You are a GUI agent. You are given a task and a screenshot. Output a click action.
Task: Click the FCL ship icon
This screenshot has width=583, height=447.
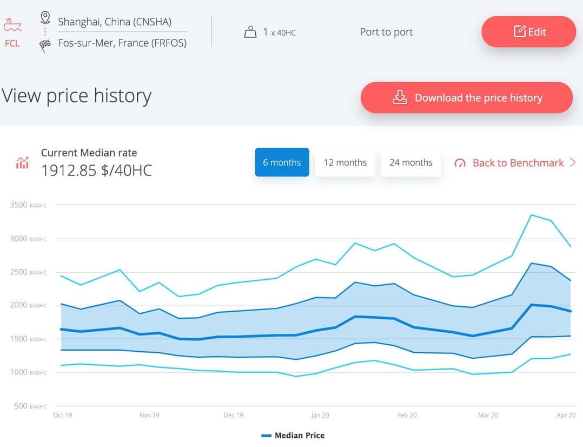pos(11,25)
